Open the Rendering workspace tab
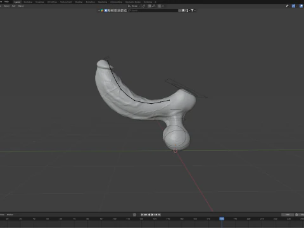304x228 pixels. pyautogui.click(x=103, y=2)
